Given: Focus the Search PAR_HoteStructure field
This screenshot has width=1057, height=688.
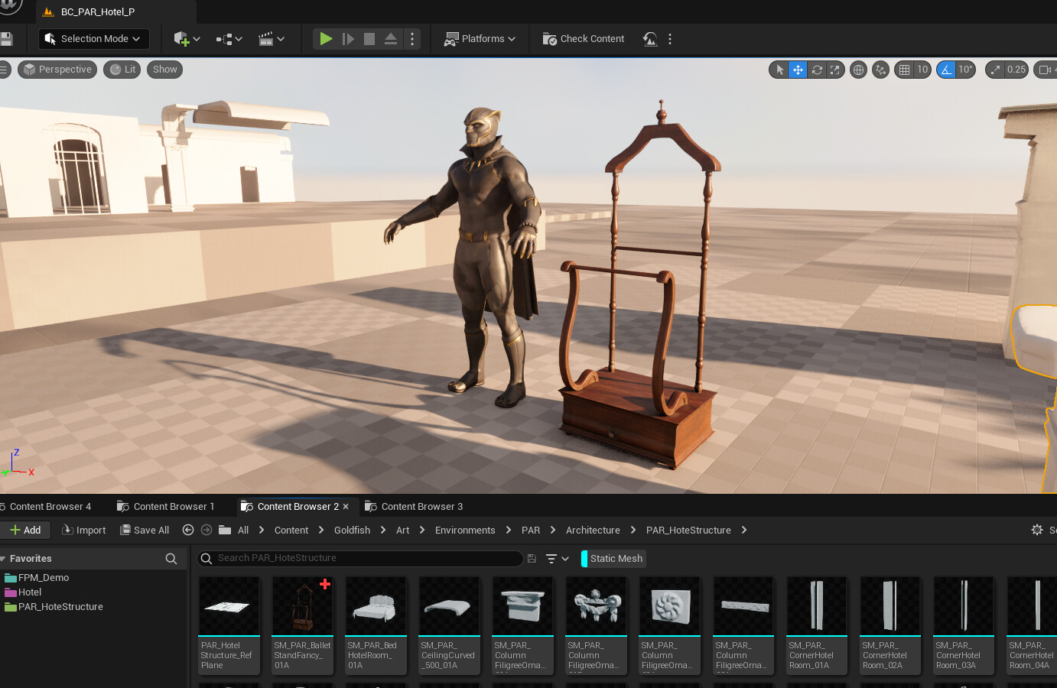Looking at the screenshot, I should pyautogui.click(x=360, y=559).
